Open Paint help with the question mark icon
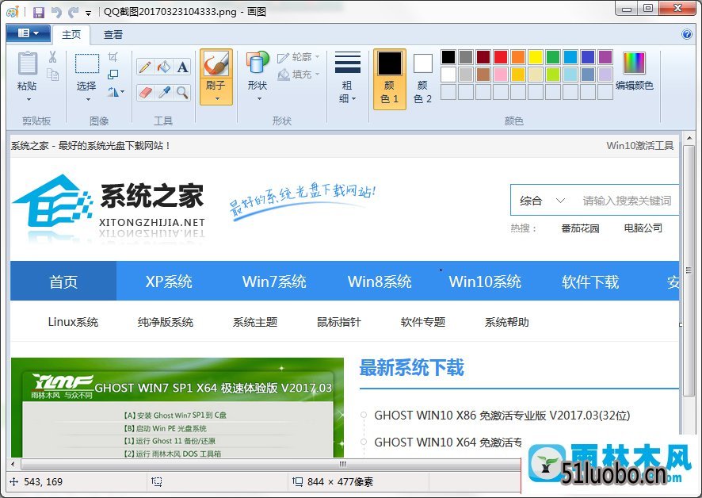Image resolution: width=702 pixels, height=498 pixels. [x=686, y=35]
